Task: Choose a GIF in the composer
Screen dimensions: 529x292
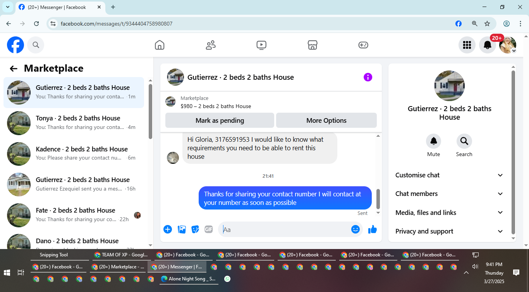Action: click(209, 229)
